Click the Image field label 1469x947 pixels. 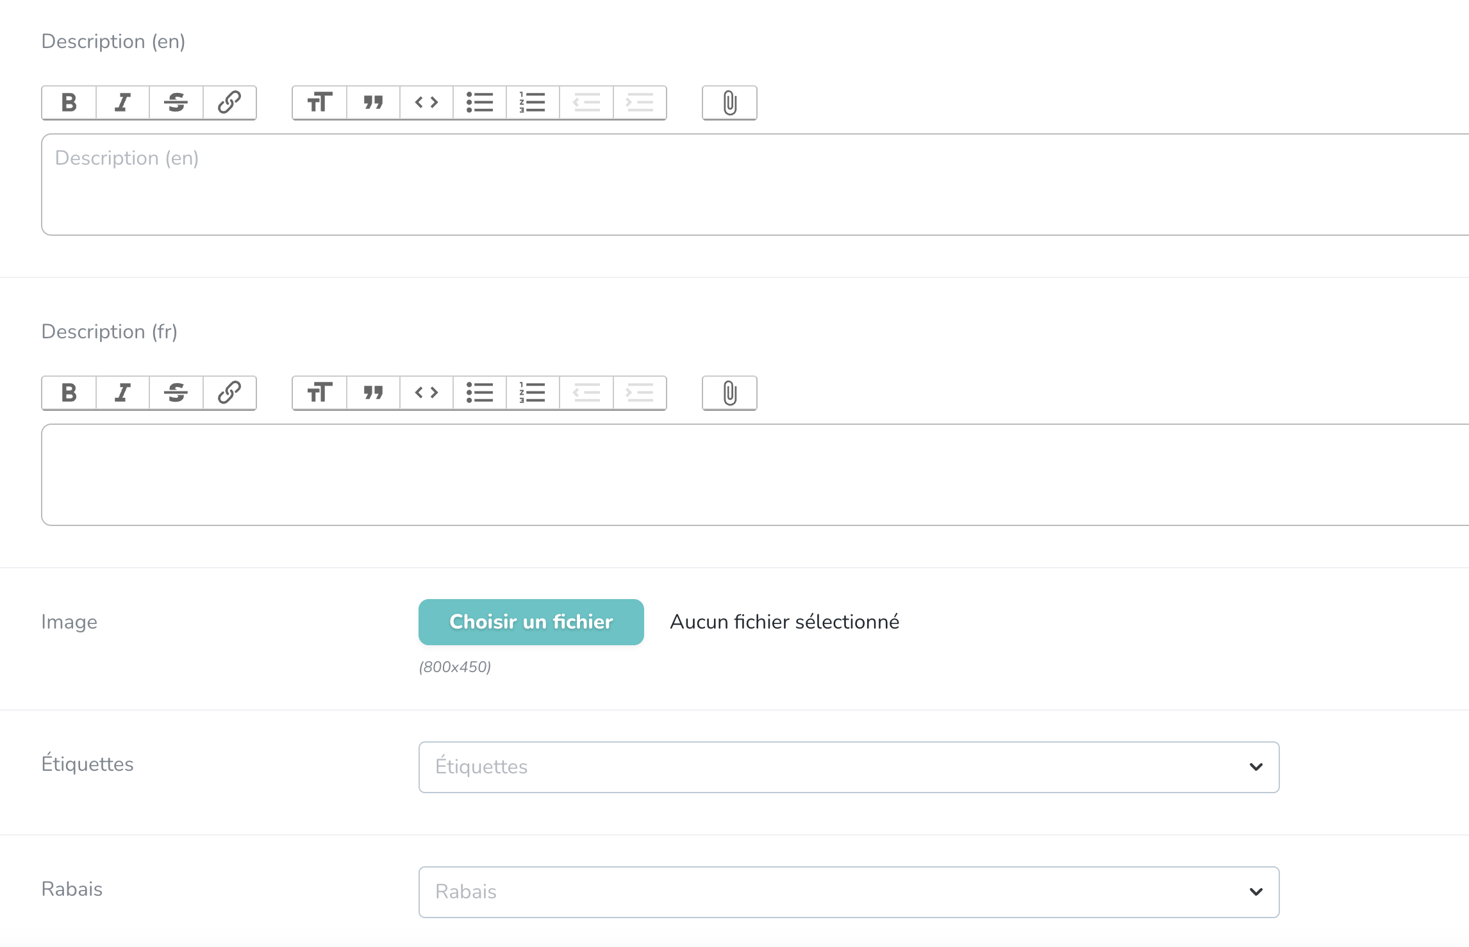(69, 622)
